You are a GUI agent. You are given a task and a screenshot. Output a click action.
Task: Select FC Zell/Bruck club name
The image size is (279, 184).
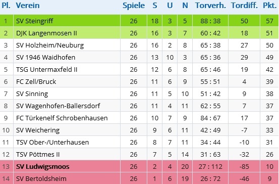(36, 81)
